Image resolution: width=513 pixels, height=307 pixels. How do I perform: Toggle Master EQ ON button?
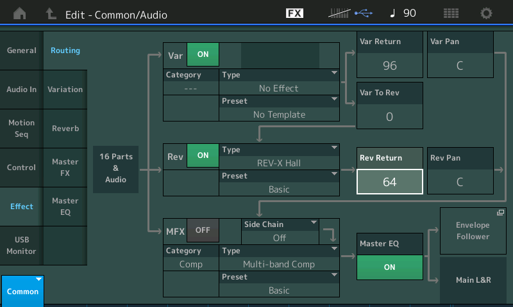[390, 267]
